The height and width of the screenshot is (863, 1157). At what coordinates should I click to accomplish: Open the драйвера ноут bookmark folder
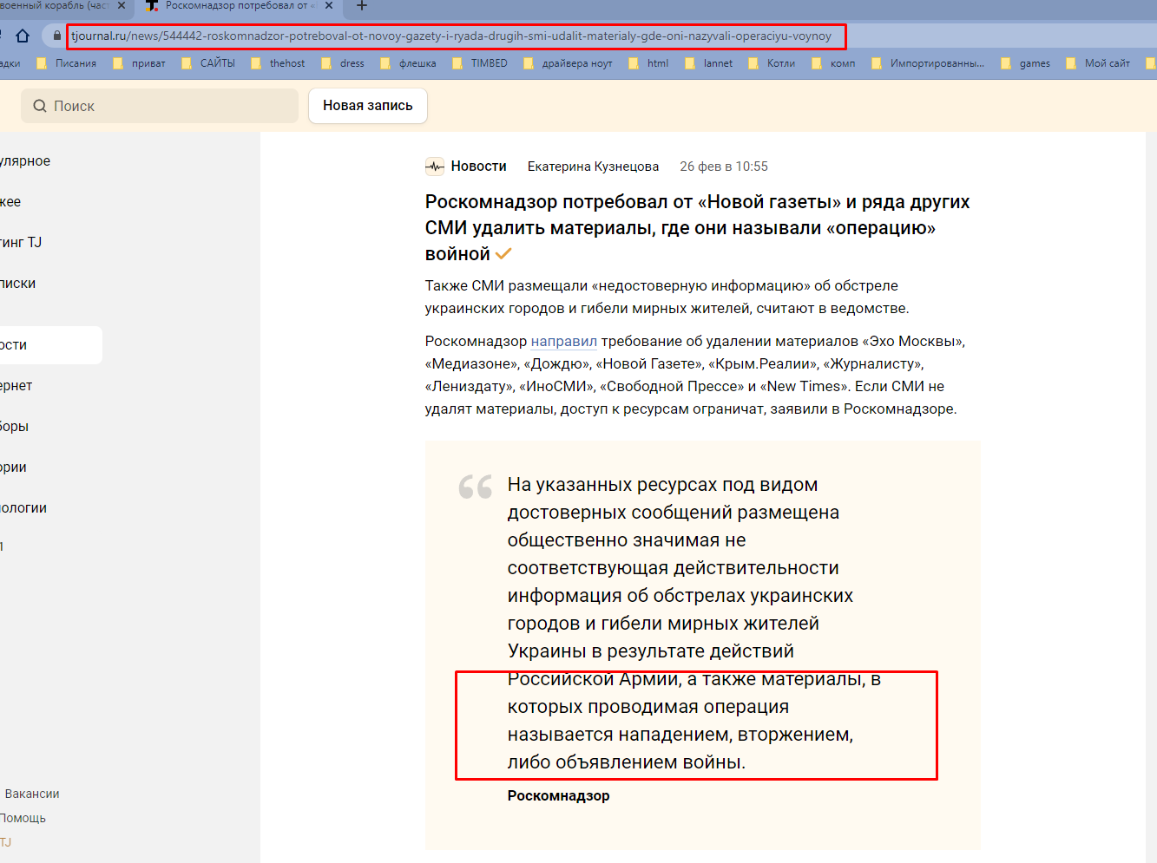pos(568,63)
